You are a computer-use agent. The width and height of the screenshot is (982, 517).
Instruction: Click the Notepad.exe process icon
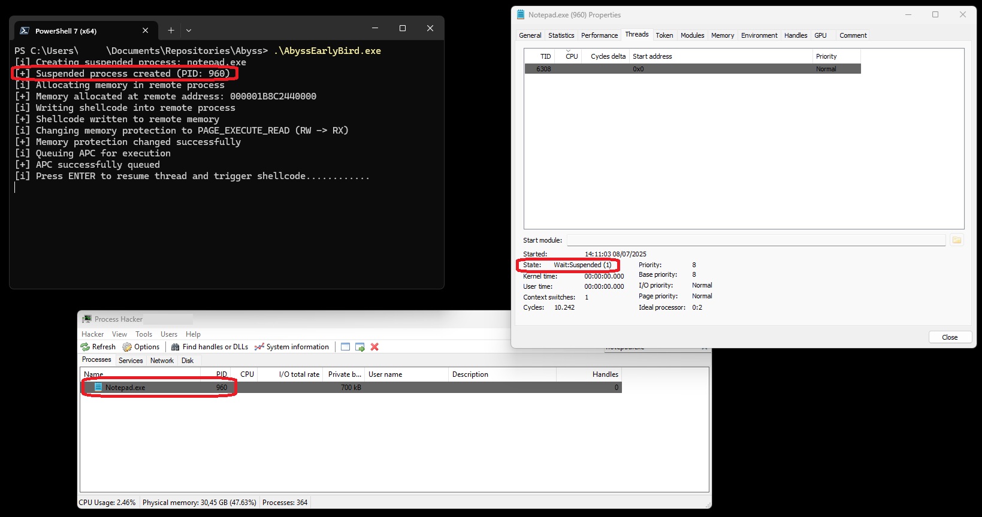[x=98, y=388]
